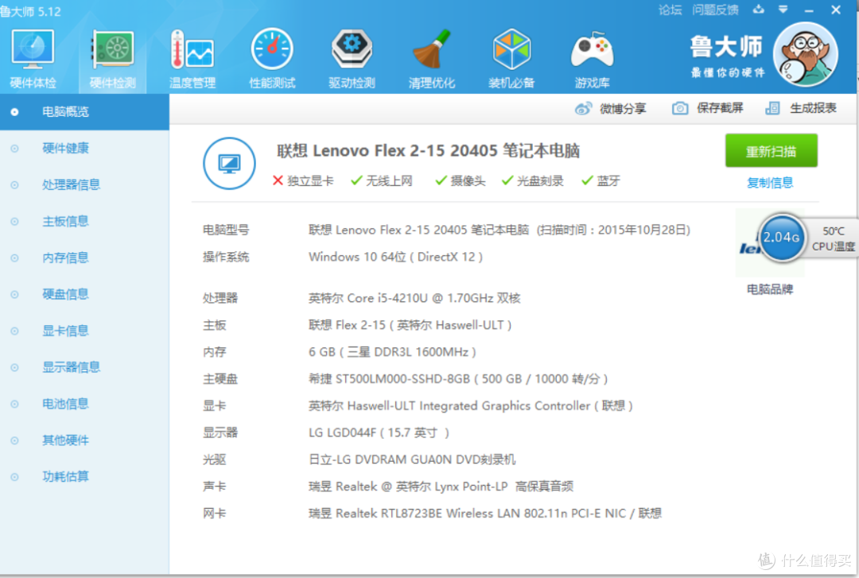Click the LG LGD044F display text
Image resolution: width=859 pixels, height=578 pixels.
tap(379, 433)
